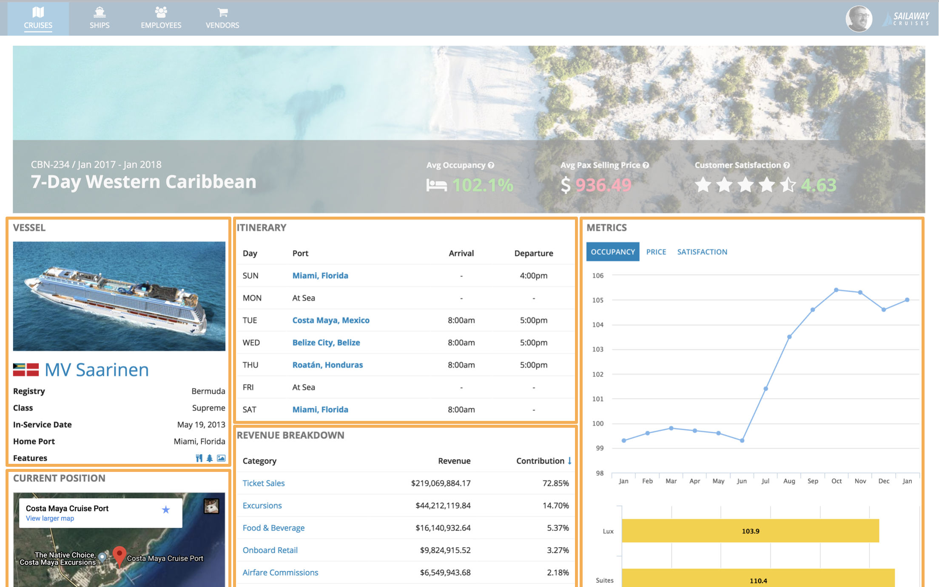This screenshot has height=587, width=939.
Task: Star the Costa Maya Cruise Port location
Action: coord(166,509)
